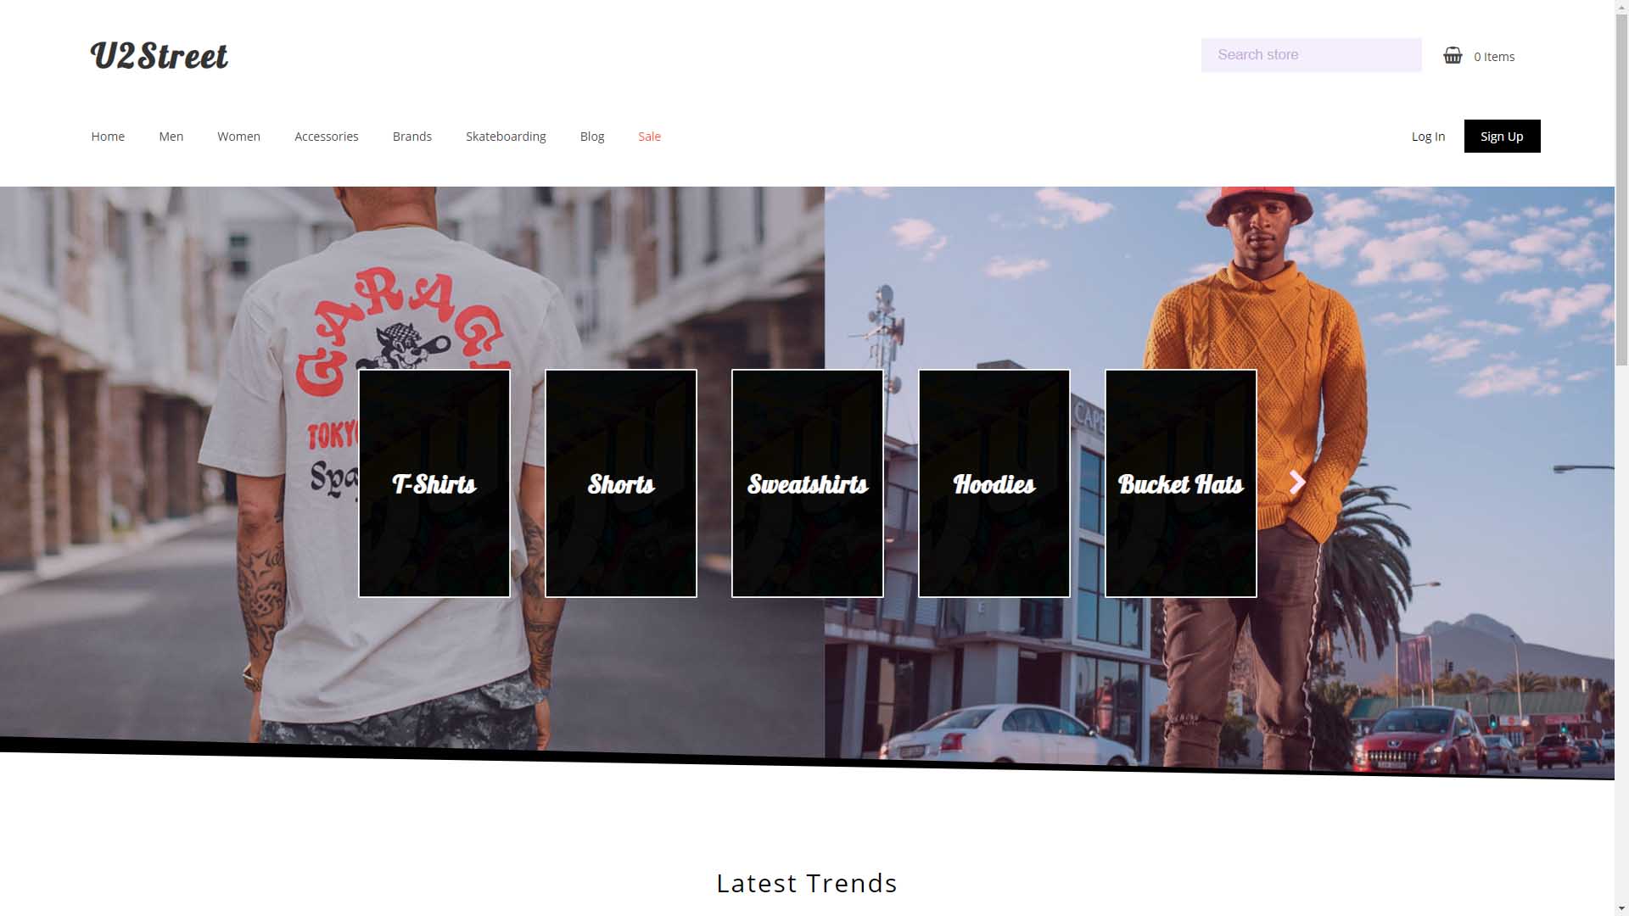Image resolution: width=1629 pixels, height=916 pixels.
Task: Click the T-Shirts category icon
Action: click(x=434, y=483)
